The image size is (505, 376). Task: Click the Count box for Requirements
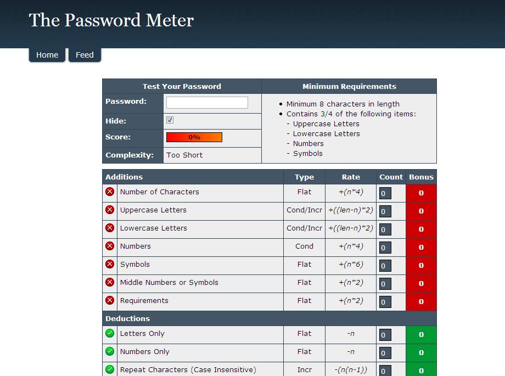[x=385, y=301]
